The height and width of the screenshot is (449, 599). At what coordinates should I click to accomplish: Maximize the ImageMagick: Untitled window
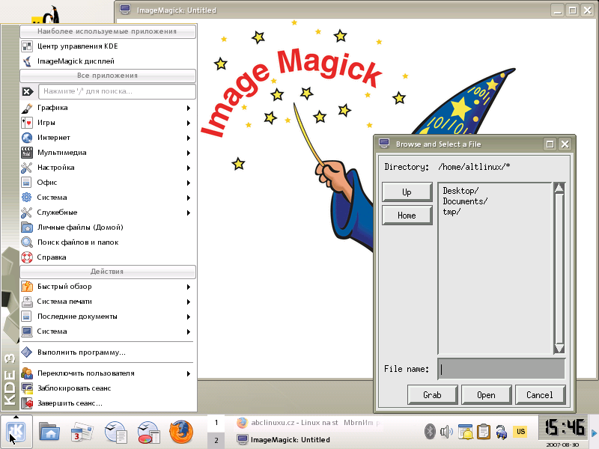click(x=572, y=10)
